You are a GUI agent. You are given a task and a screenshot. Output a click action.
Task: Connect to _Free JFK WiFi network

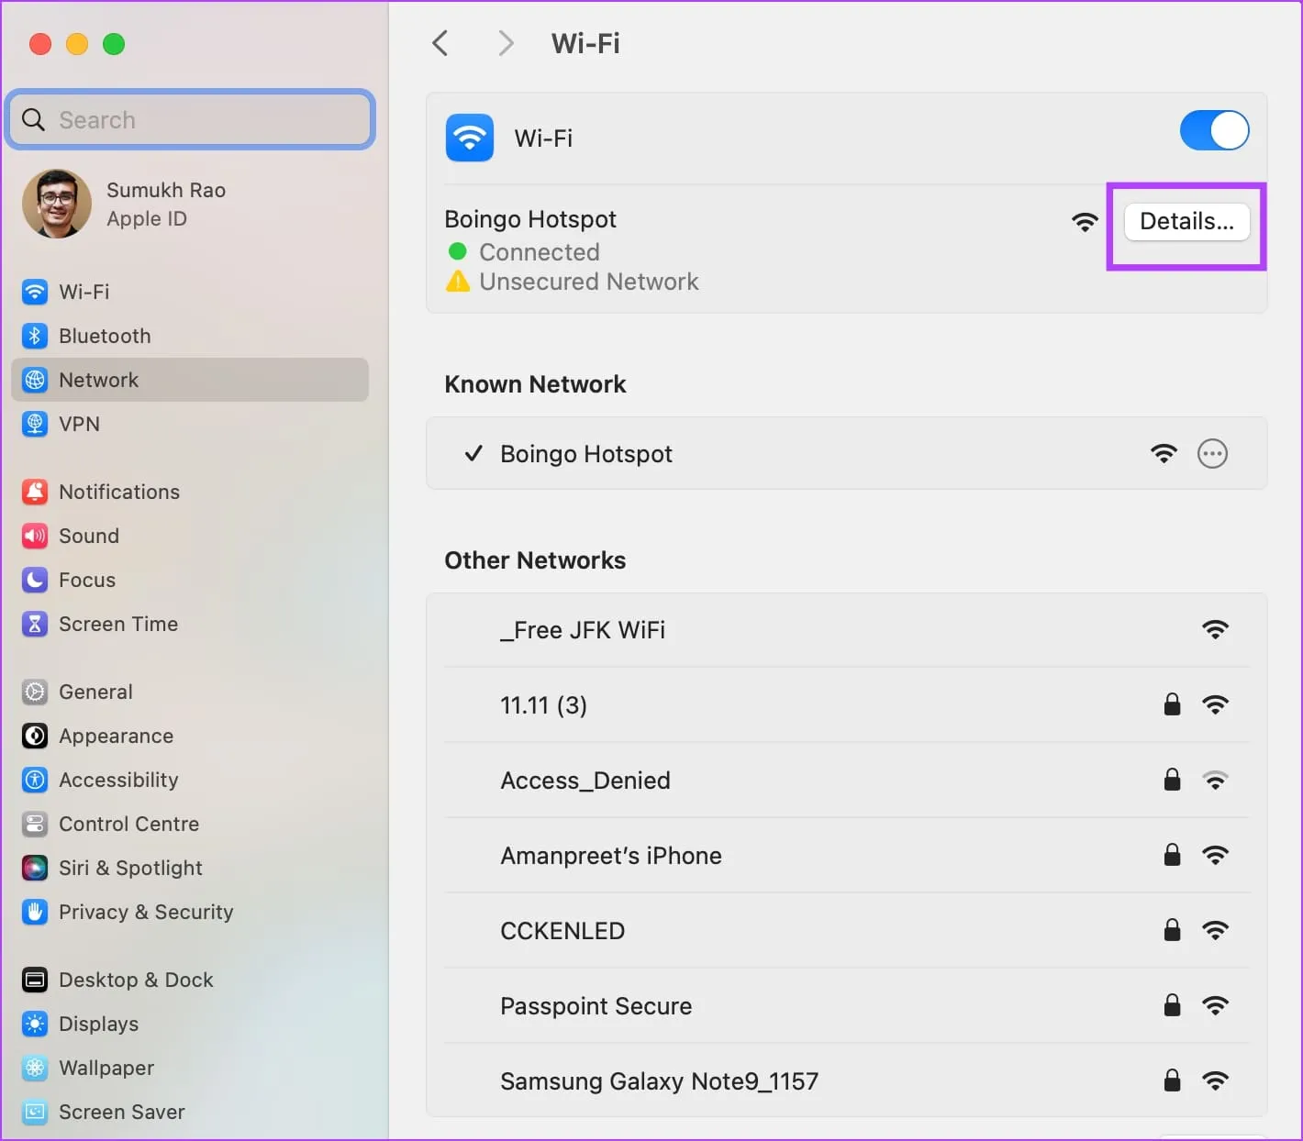click(x=583, y=630)
